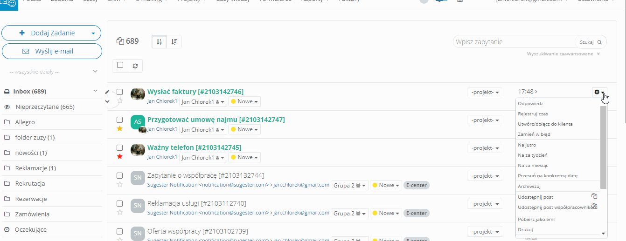626x241 pixels.
Task: Click the actions menu vertical scrollbar
Action: point(603,147)
